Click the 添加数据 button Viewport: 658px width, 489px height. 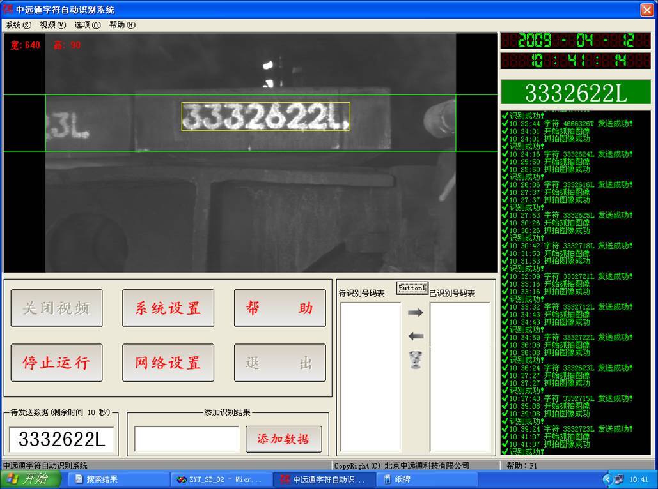[283, 439]
